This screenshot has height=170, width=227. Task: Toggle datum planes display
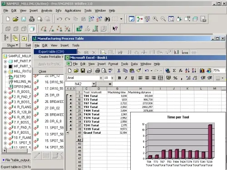click(x=44, y=29)
